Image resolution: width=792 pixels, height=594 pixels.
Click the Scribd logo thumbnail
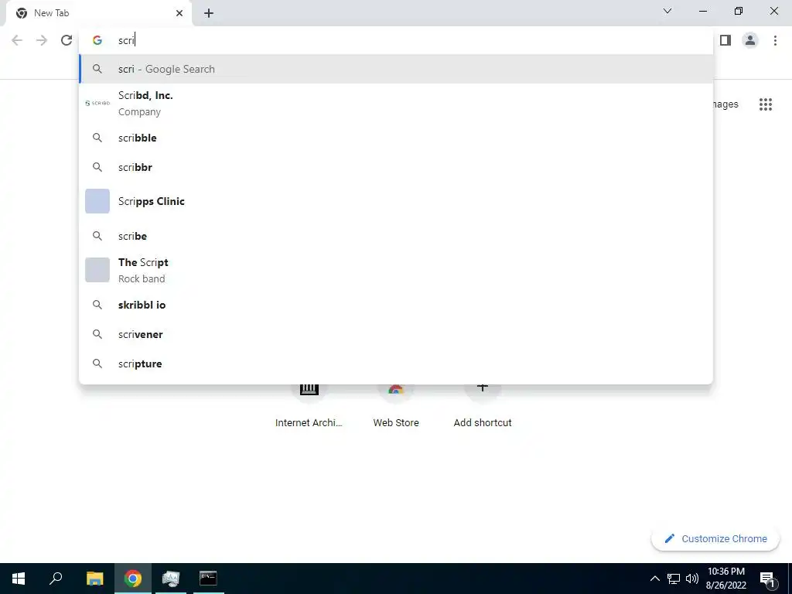click(x=97, y=103)
